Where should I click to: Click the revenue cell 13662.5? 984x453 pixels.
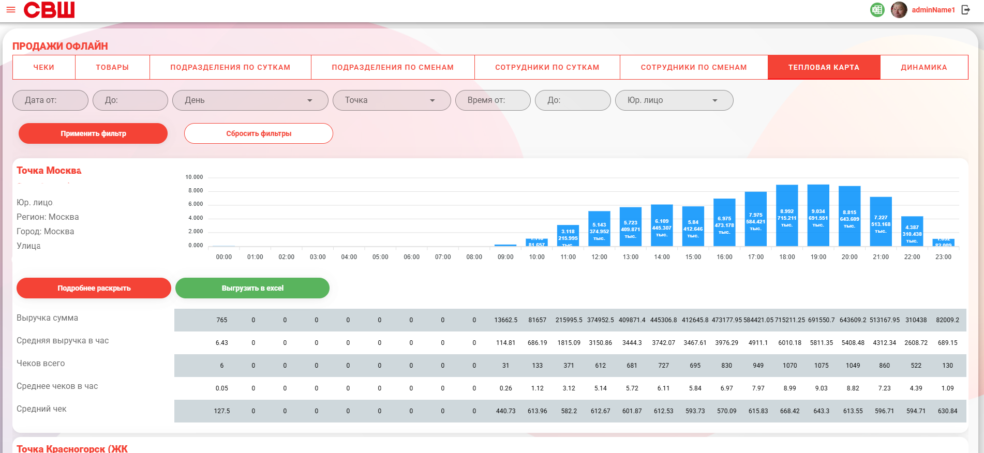(x=506, y=320)
